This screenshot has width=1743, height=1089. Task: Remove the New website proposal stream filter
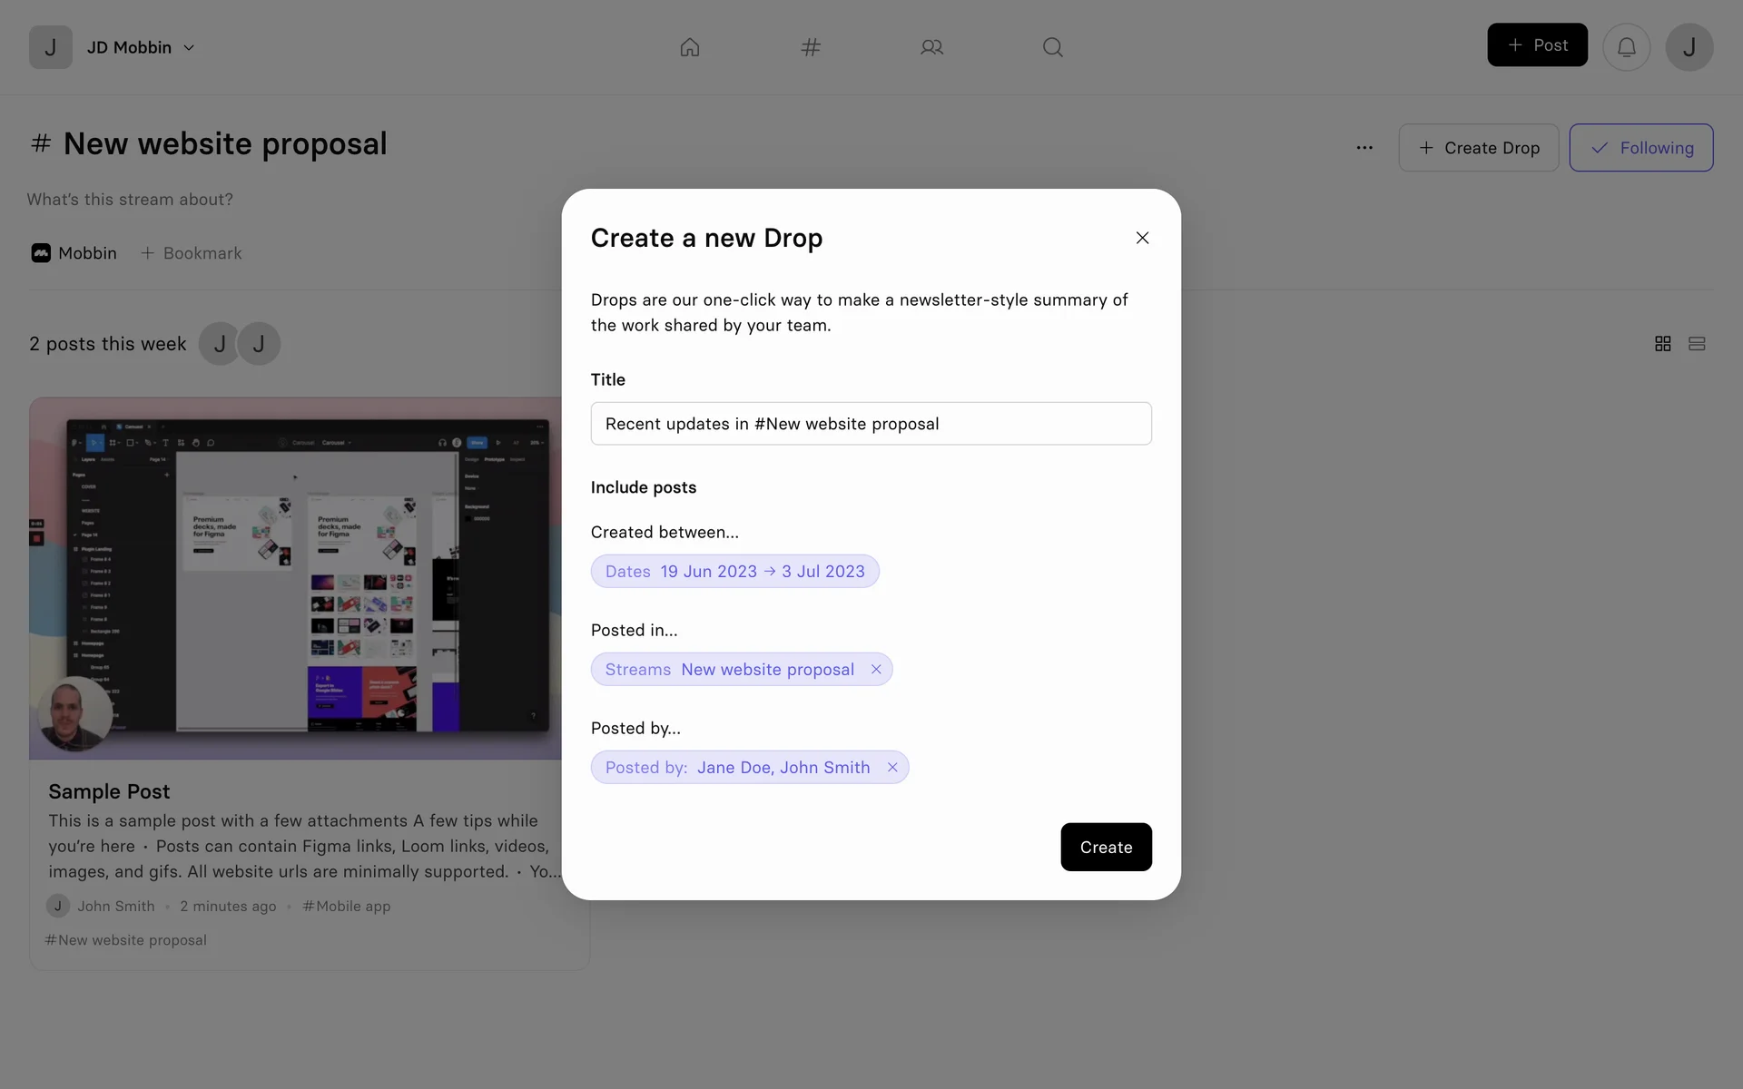[x=876, y=670]
